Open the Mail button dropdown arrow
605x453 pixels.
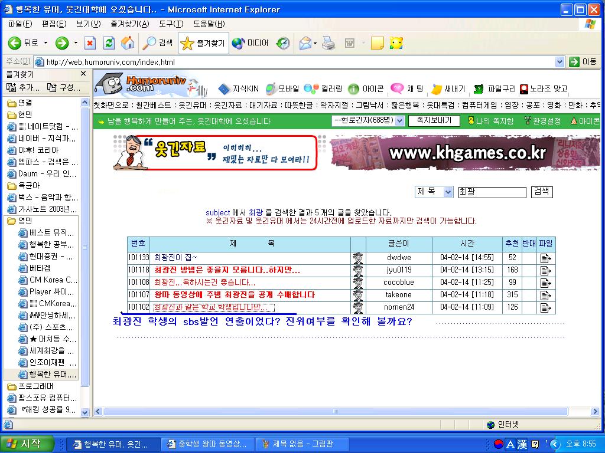tap(315, 42)
